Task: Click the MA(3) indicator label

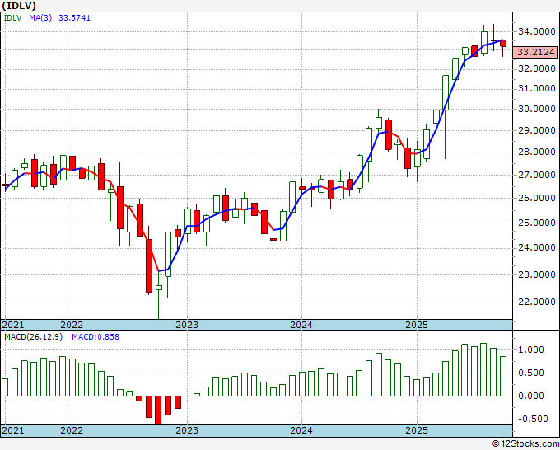Action: tap(40, 17)
